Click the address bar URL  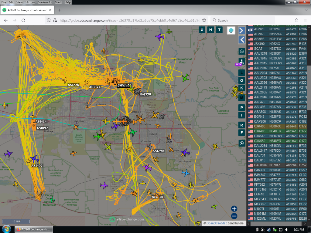[x=130, y=20]
